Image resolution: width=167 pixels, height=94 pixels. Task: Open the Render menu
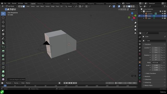click(x=14, y=3)
